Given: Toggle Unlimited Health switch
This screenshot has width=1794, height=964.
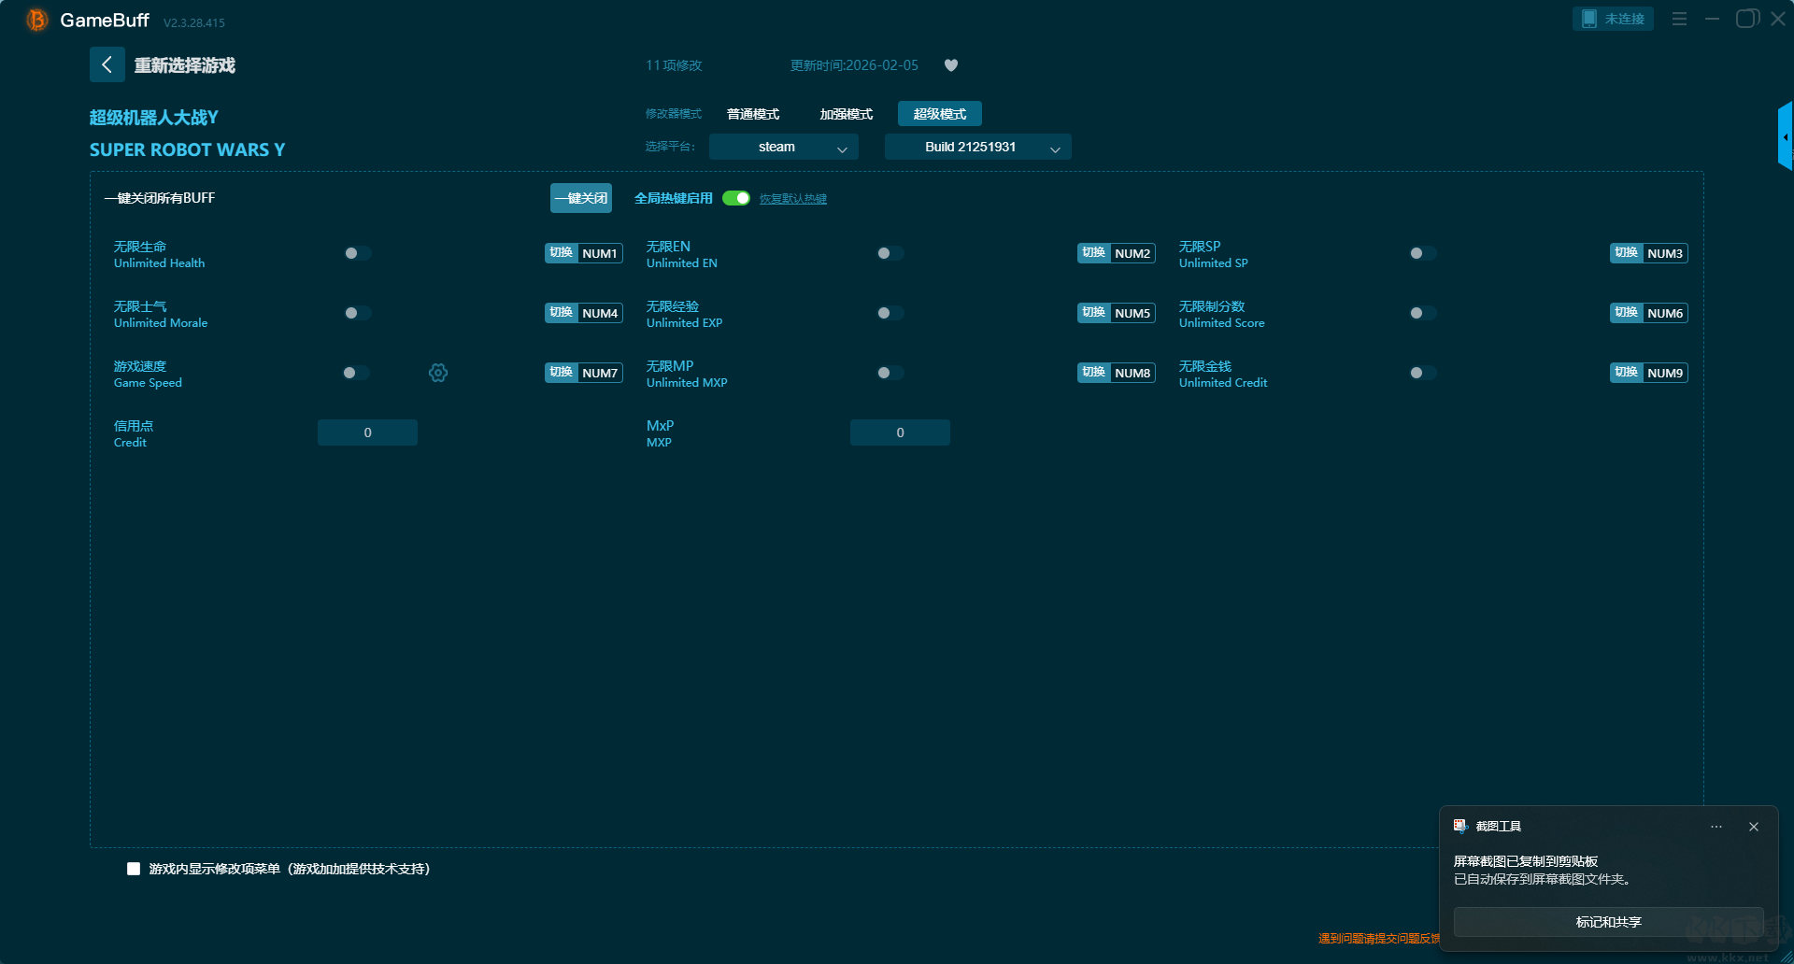Looking at the screenshot, I should pos(357,253).
